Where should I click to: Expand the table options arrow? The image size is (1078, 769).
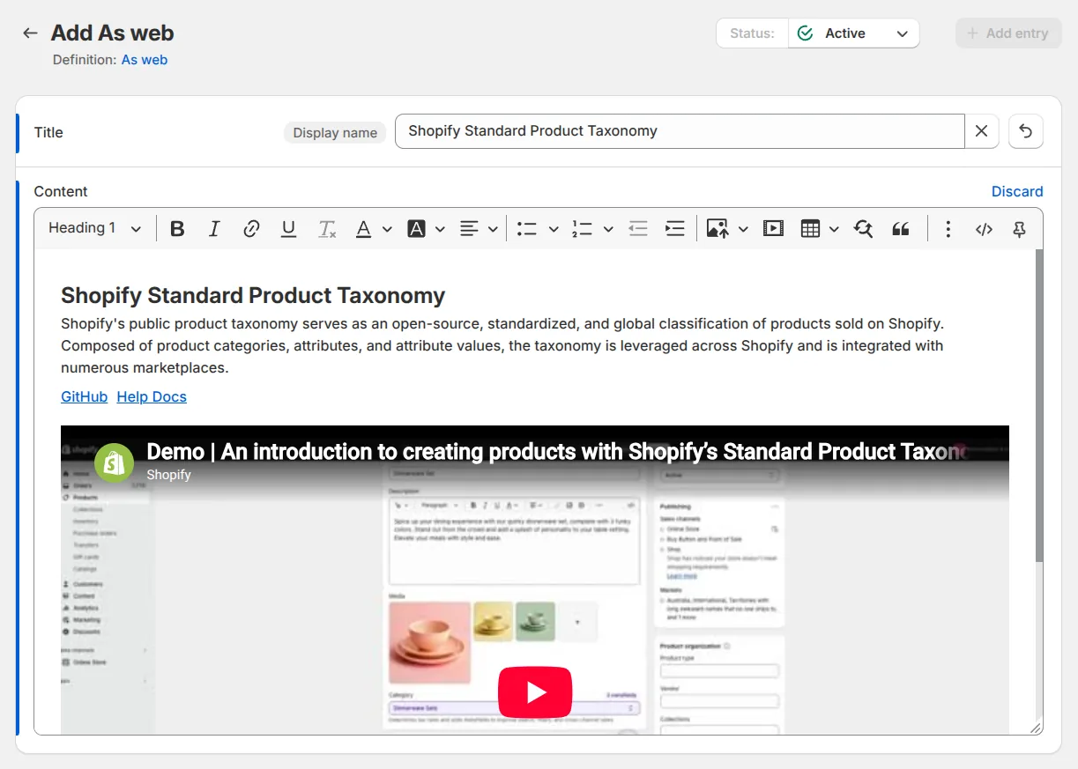pyautogui.click(x=834, y=229)
